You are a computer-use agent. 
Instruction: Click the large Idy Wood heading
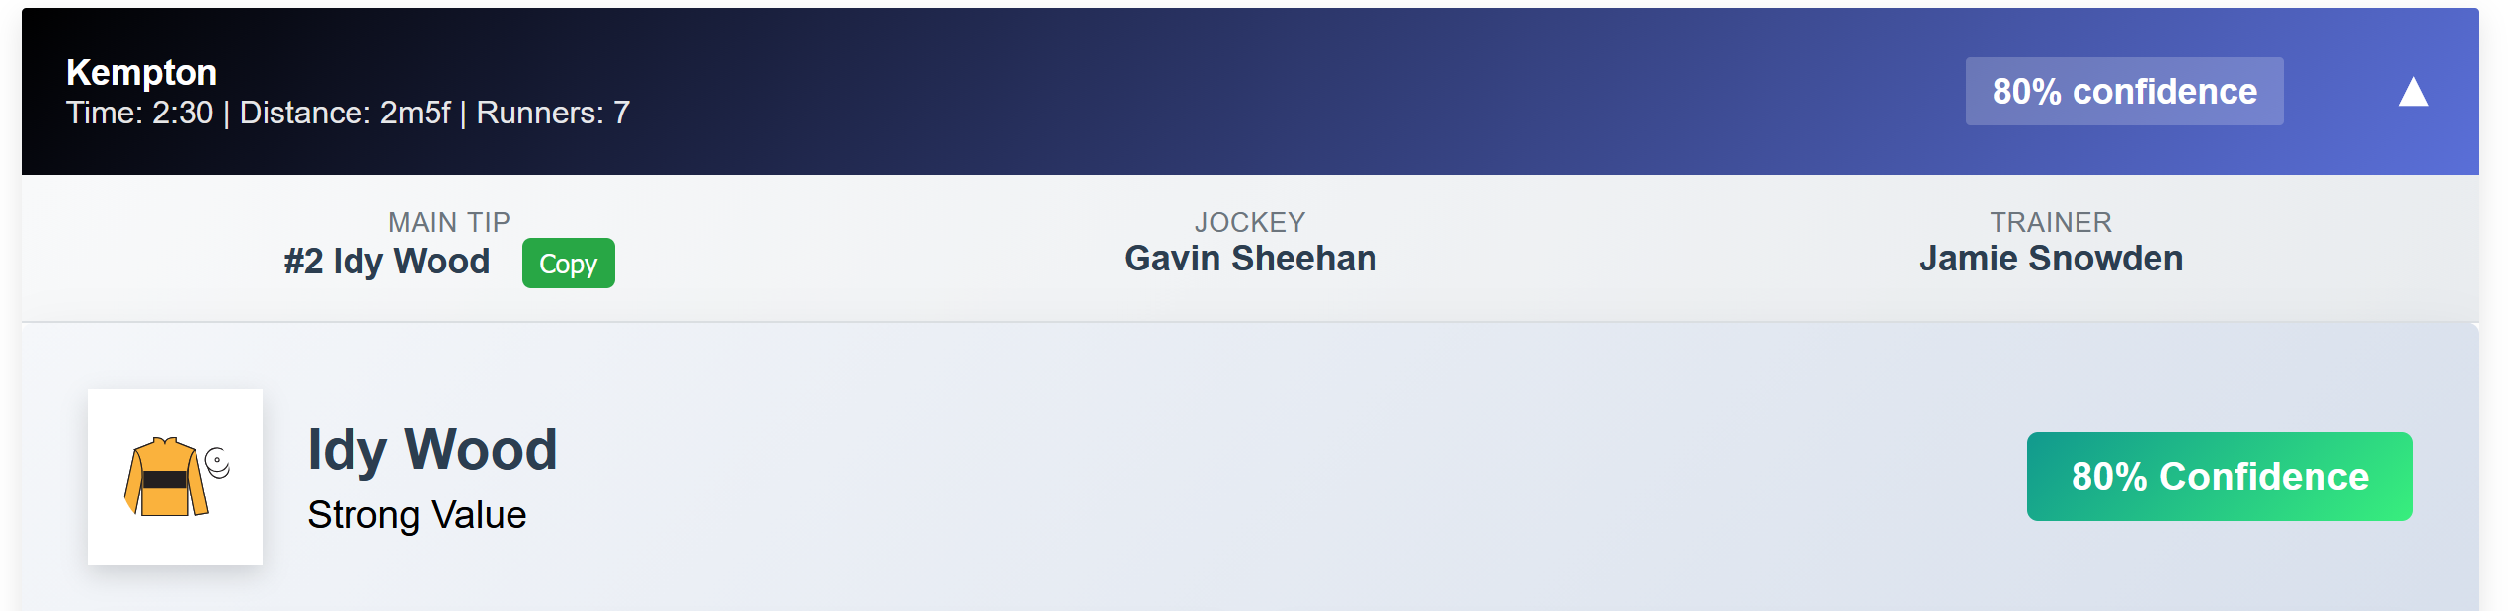[x=431, y=450]
